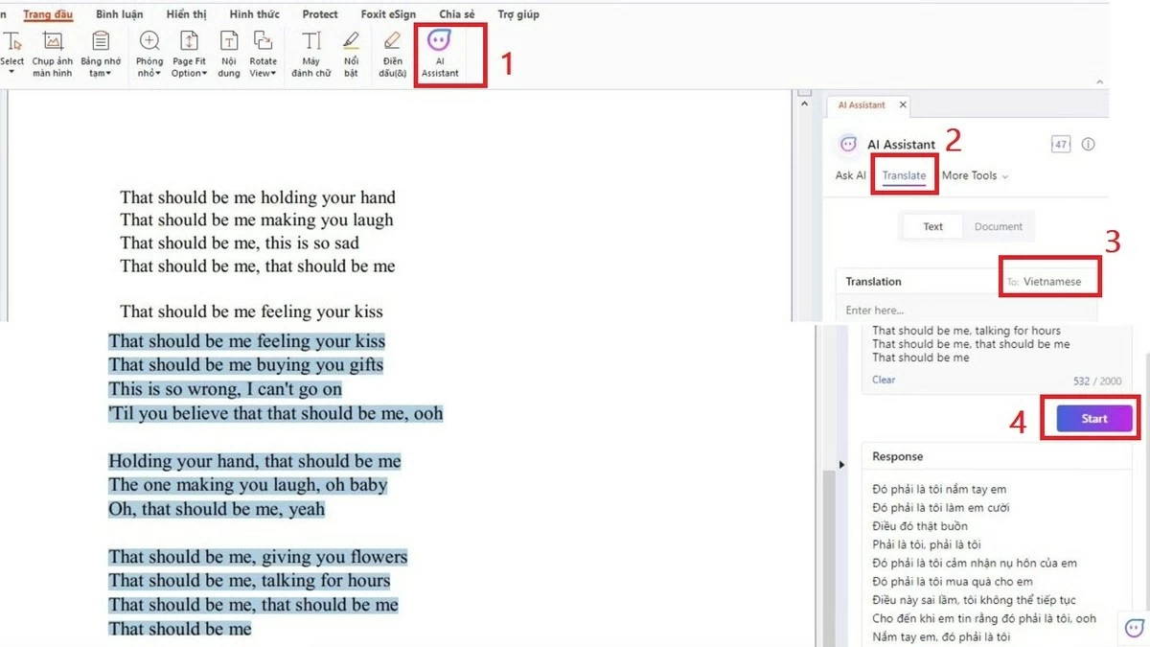Viewport: 1150px width, 647px height.
Task: Select the Nội dung content editing tool
Action: pos(229,53)
